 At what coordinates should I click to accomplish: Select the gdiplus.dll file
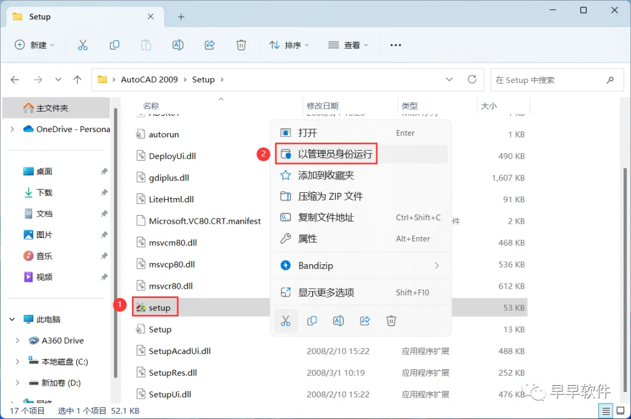(169, 178)
